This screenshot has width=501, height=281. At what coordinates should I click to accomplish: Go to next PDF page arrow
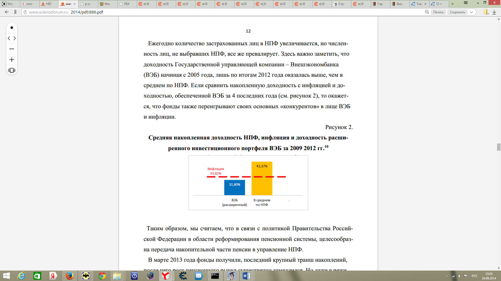(x=15, y=38)
